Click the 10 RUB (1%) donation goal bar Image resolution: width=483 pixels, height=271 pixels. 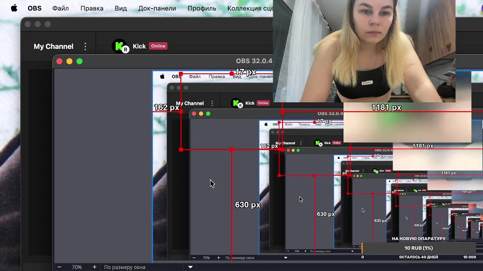coord(418,248)
